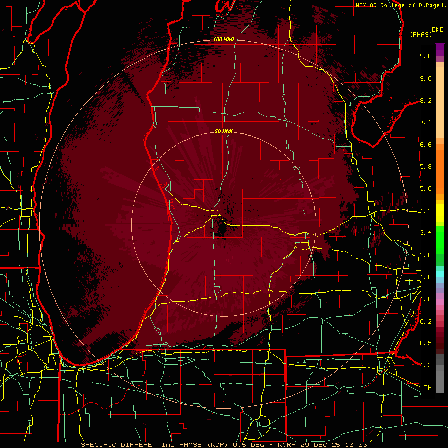The height and width of the screenshot is (448, 448).
Task: Click the 7.4 legend value
Action: 426,122
